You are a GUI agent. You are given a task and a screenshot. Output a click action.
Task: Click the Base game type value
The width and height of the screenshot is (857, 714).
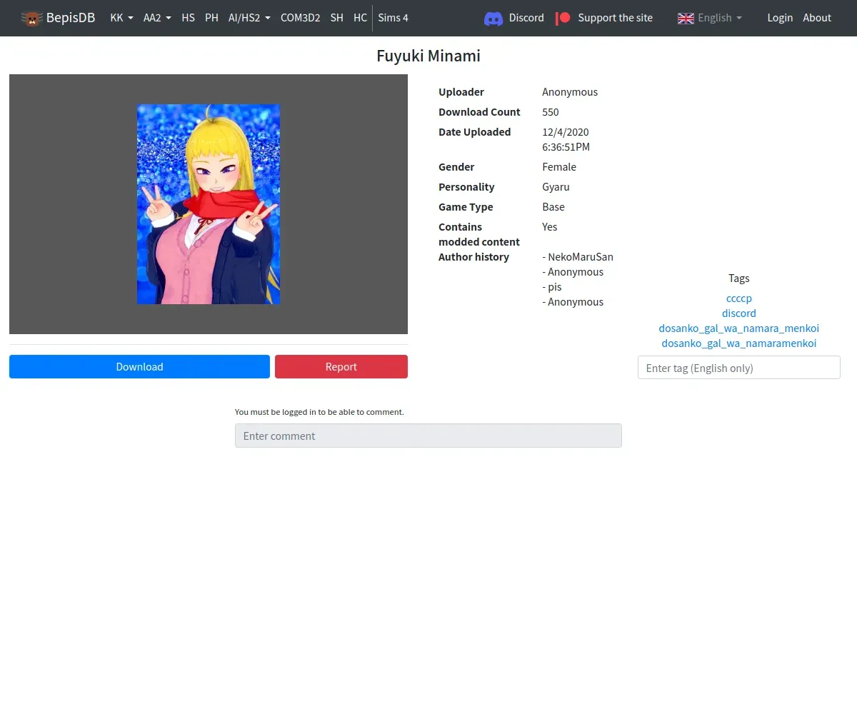click(553, 207)
